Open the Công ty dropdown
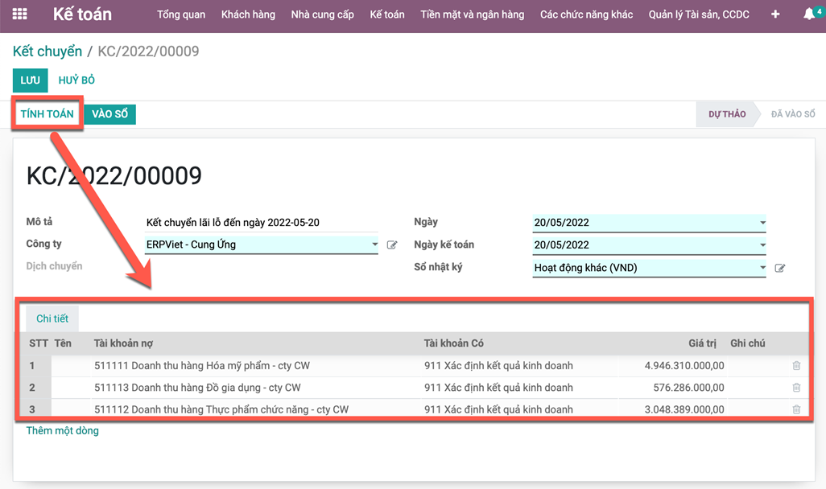 pyautogui.click(x=374, y=244)
